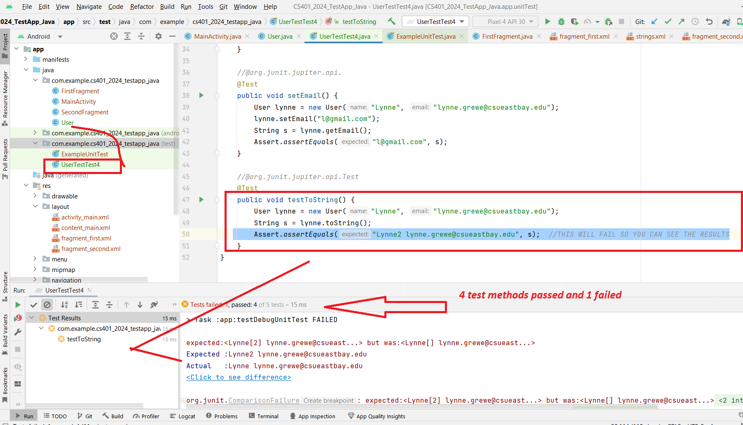Select UserTestTest4 in the project tree
Viewport: 743px width, 425px height.
pos(80,165)
